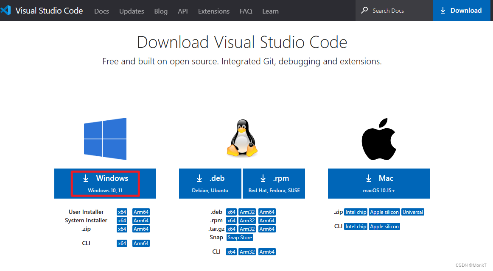Get Windows CLI x64 build

click(x=122, y=243)
